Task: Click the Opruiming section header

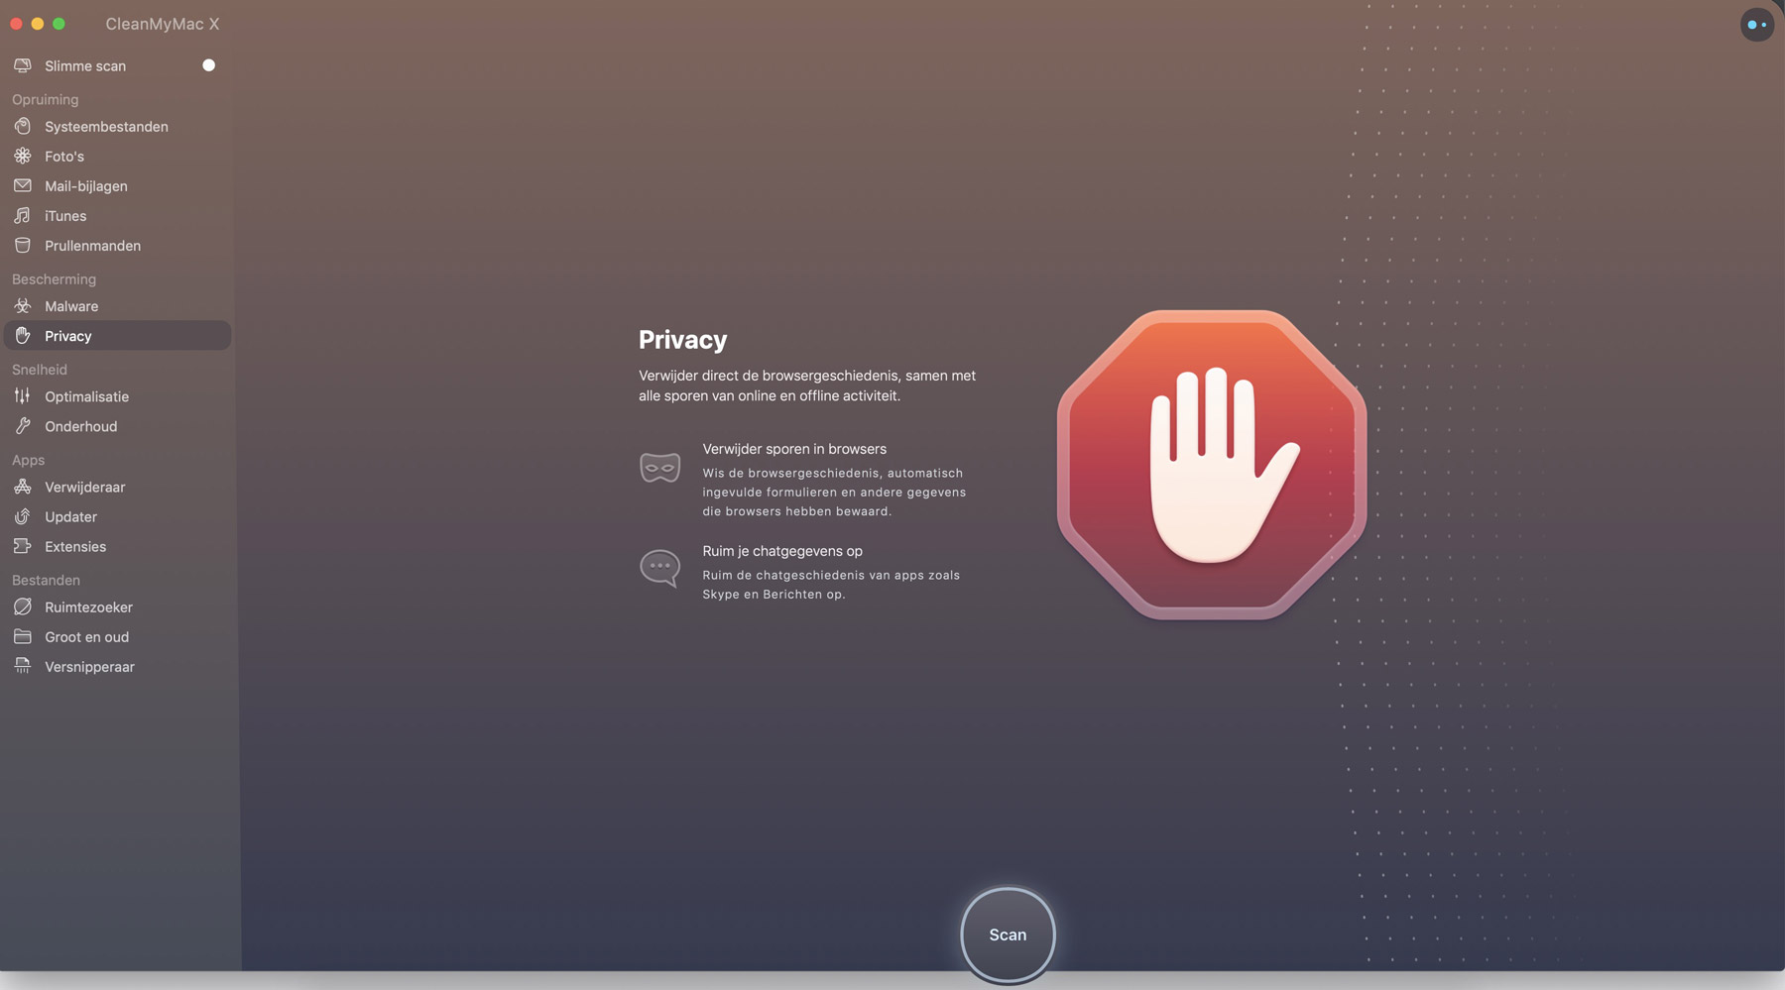Action: (45, 99)
